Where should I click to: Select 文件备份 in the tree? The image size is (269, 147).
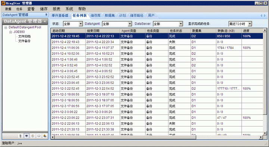[24, 41]
